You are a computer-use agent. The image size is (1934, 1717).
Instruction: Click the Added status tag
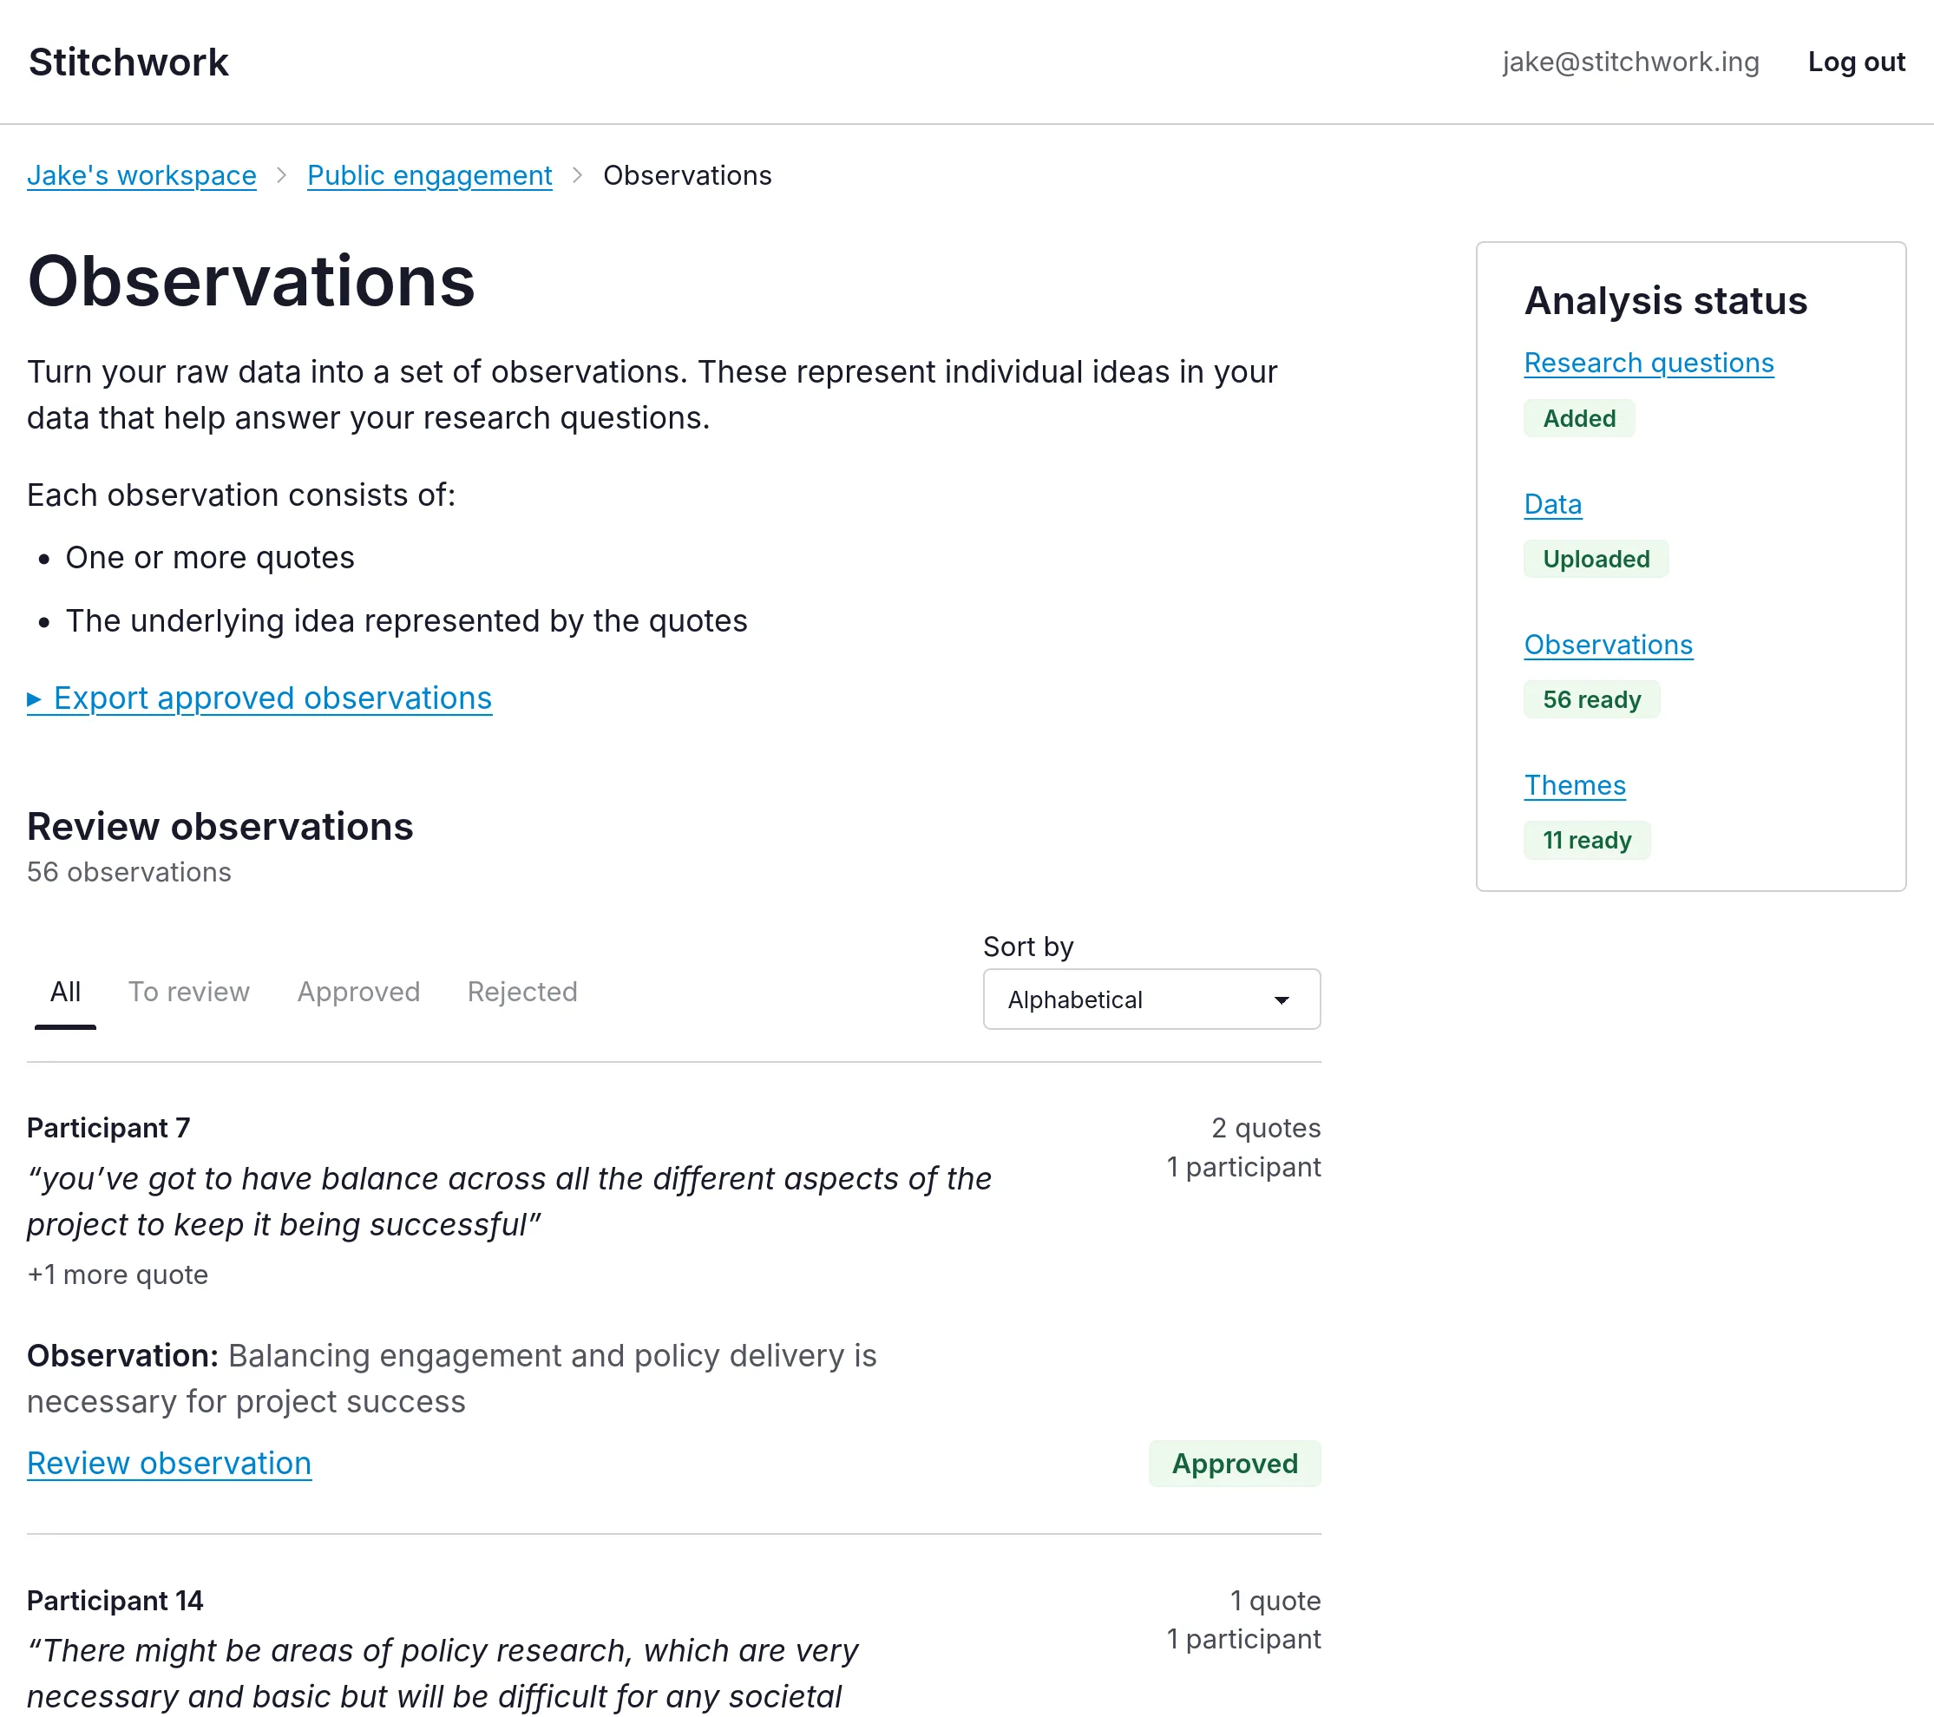(x=1579, y=418)
